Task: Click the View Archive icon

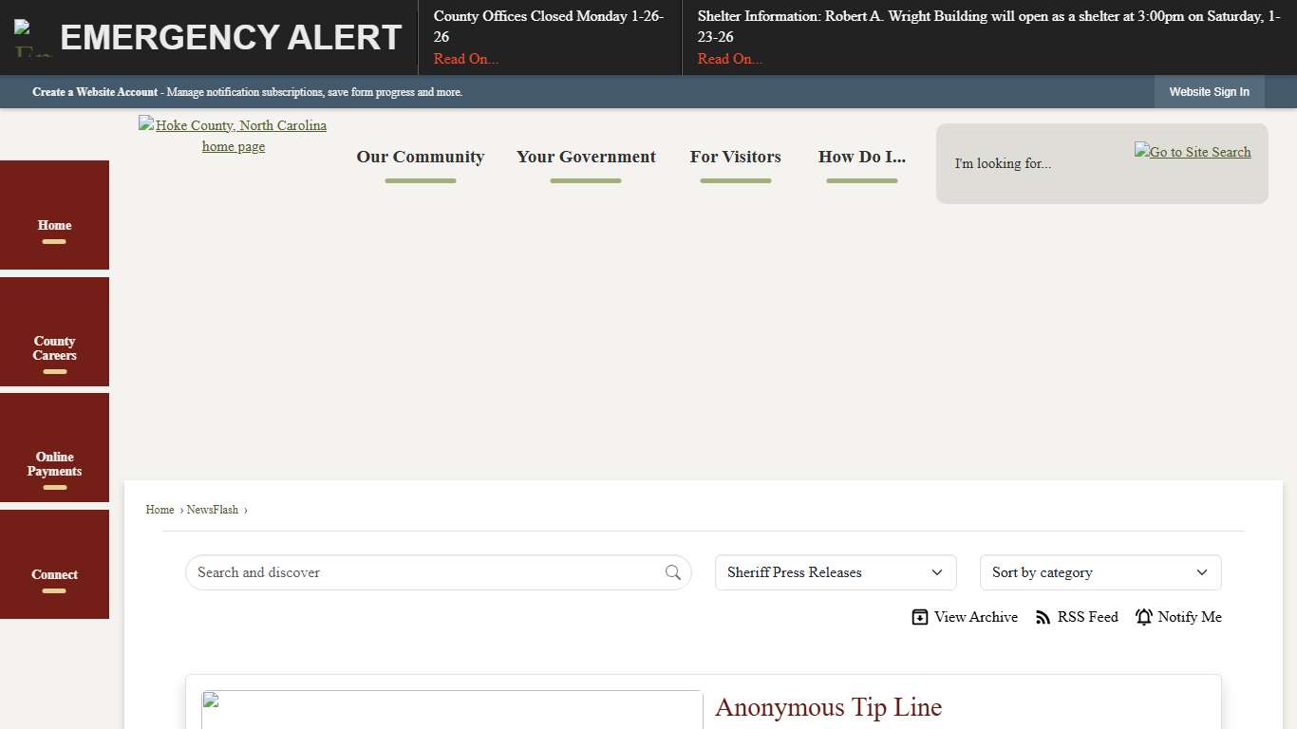Action: click(x=919, y=617)
